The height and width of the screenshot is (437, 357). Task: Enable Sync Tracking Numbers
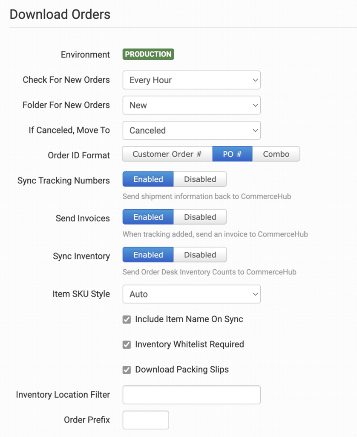148,179
